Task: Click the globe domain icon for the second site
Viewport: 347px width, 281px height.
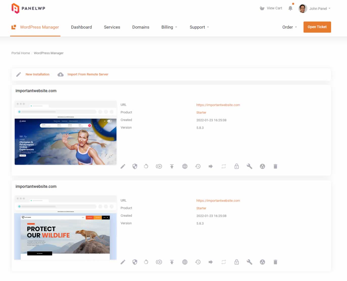Action: [185, 262]
